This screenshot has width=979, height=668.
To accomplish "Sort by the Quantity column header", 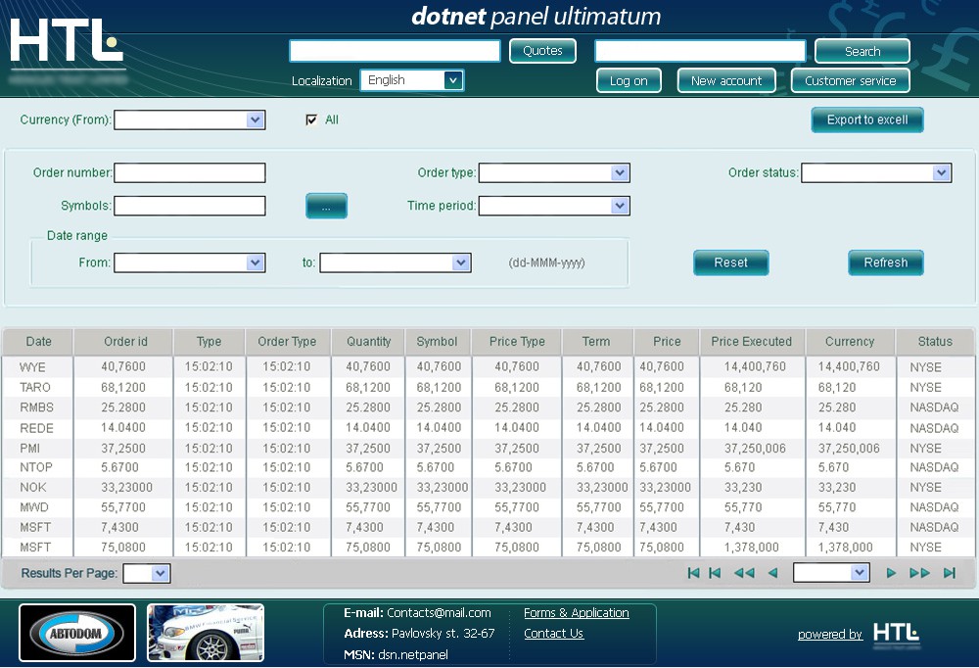I will click(x=368, y=342).
